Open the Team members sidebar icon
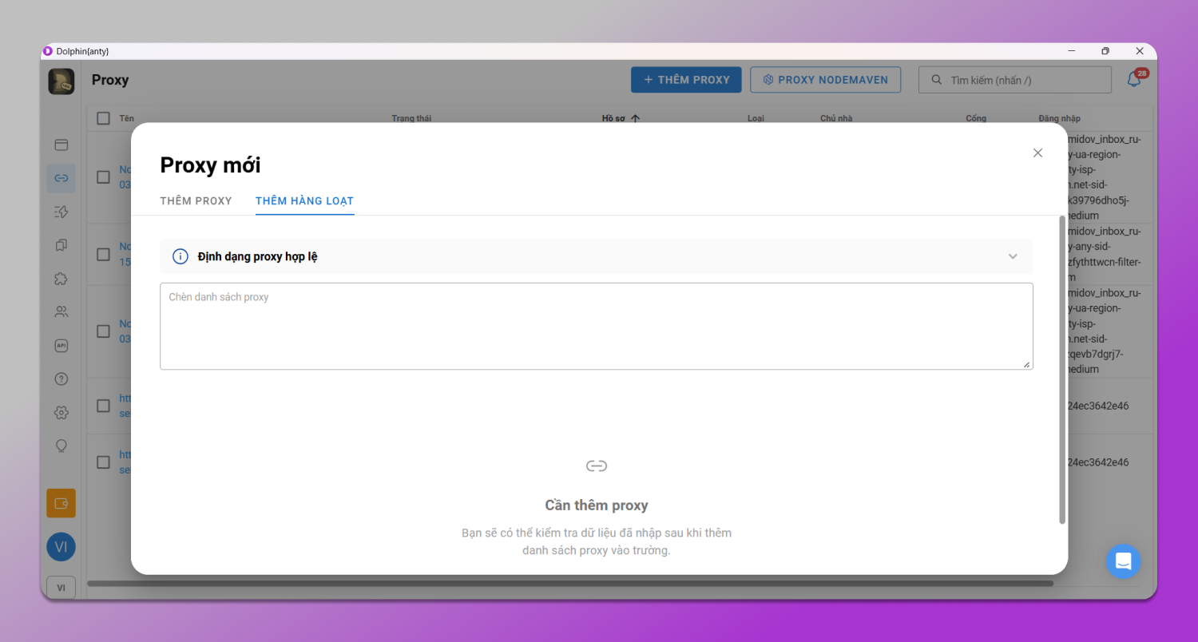The image size is (1198, 642). pyautogui.click(x=61, y=311)
